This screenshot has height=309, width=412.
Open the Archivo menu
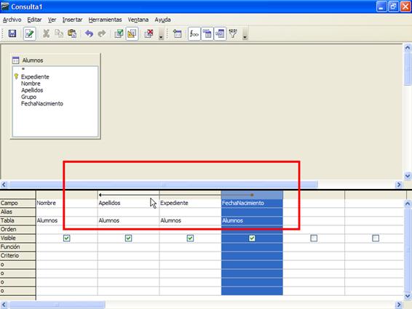pyautogui.click(x=12, y=20)
